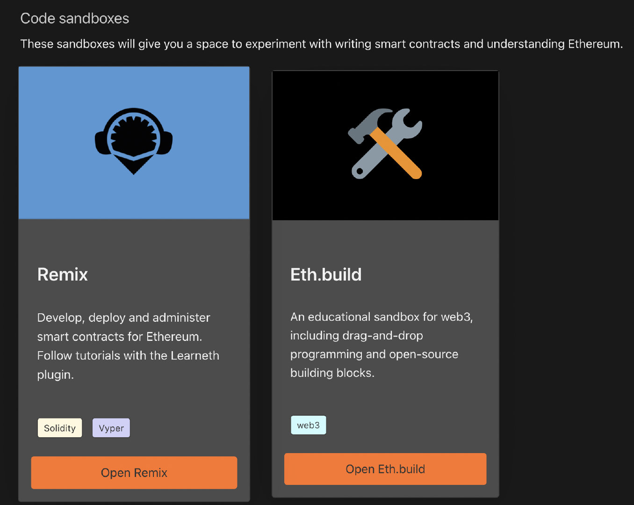Click the Remix logo icon

click(134, 141)
